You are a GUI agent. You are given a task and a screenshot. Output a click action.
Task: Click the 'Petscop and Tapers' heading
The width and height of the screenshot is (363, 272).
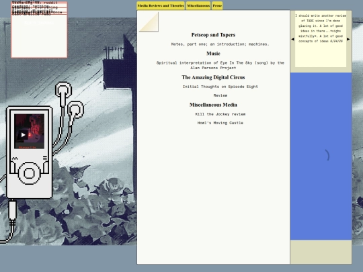pyautogui.click(x=213, y=35)
